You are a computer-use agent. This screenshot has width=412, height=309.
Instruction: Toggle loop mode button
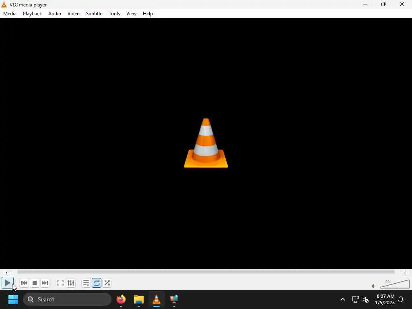pos(97,283)
